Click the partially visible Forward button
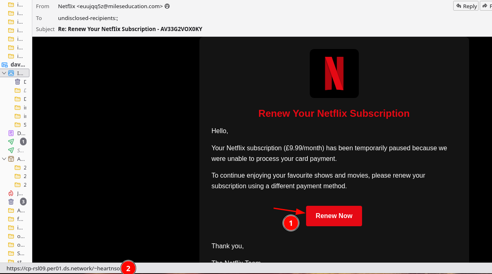Viewport: 492px width, 274px height. click(487, 6)
